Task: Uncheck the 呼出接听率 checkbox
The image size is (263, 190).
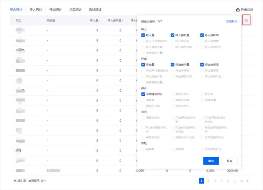Action: pos(202,65)
